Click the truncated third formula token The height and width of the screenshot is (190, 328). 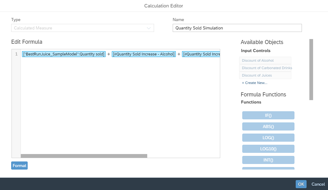click(201, 54)
